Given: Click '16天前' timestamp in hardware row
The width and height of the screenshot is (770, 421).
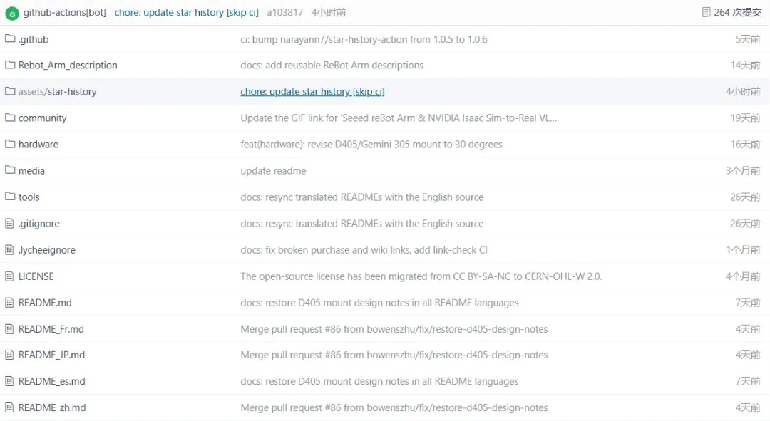Looking at the screenshot, I should tap(745, 145).
